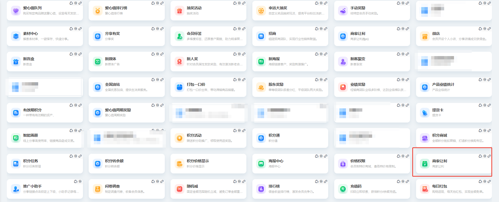499x202 pixels.
Task: Open the orange shop icon for 微店
Action: [x=425, y=36]
